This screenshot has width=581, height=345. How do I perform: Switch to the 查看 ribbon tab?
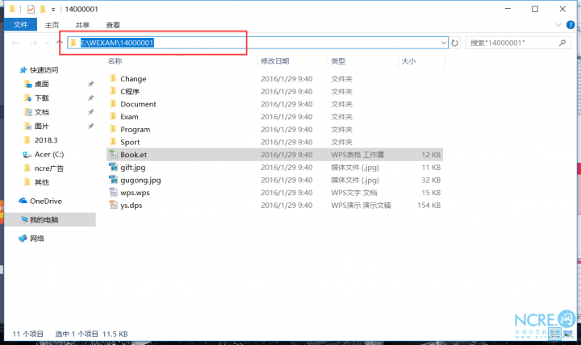(x=113, y=25)
